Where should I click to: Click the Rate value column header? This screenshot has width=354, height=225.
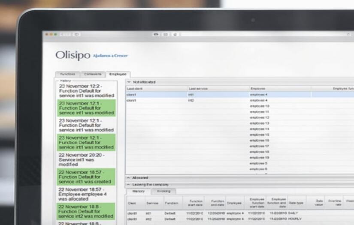[316, 203]
